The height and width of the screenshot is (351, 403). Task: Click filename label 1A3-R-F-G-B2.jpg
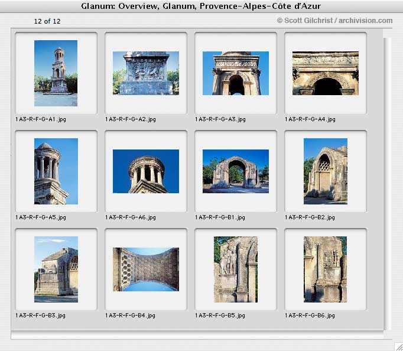click(x=310, y=217)
